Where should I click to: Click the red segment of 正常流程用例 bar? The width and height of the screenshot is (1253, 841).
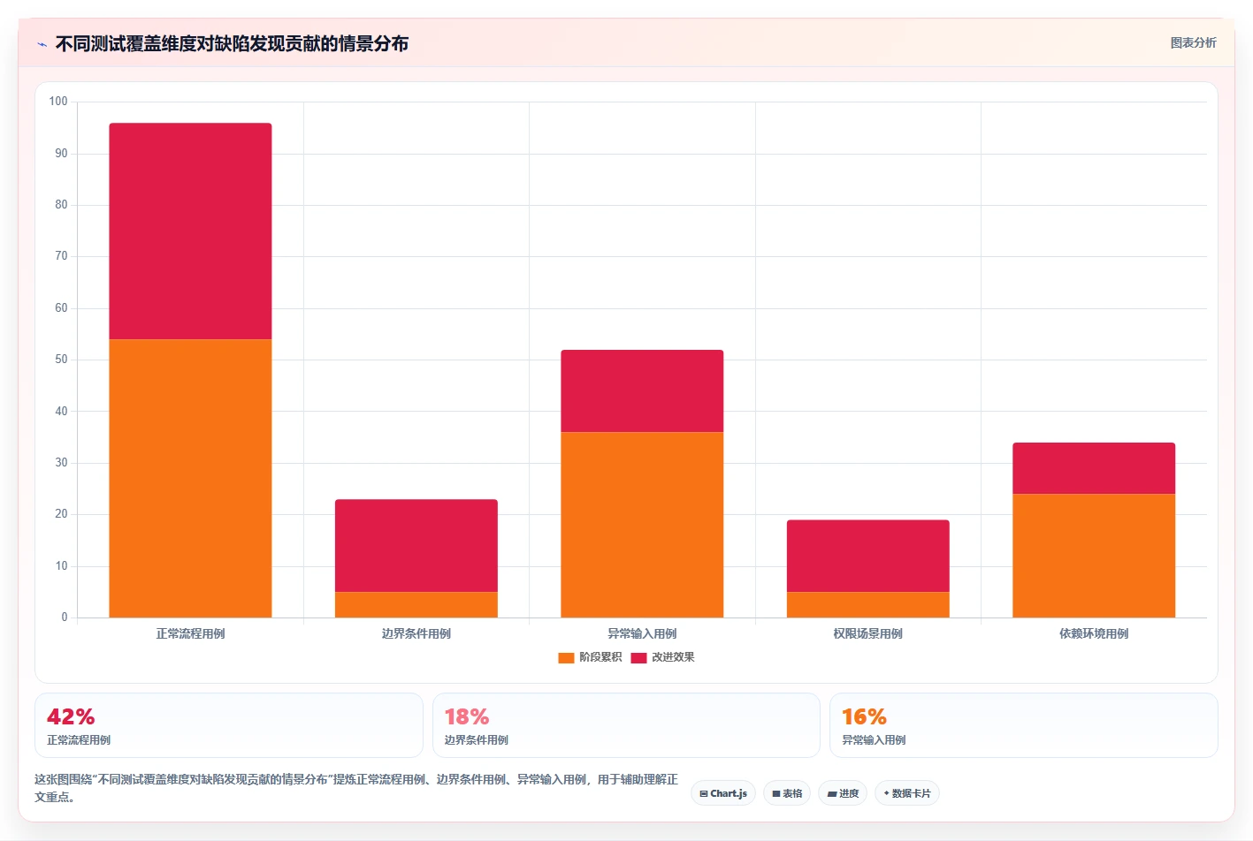coord(190,231)
